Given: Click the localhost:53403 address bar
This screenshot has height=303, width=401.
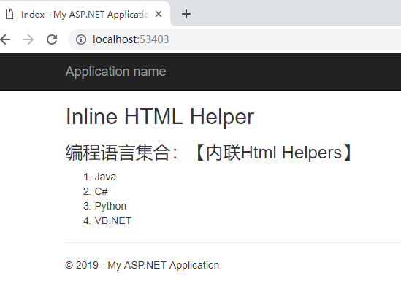Looking at the screenshot, I should (x=234, y=39).
